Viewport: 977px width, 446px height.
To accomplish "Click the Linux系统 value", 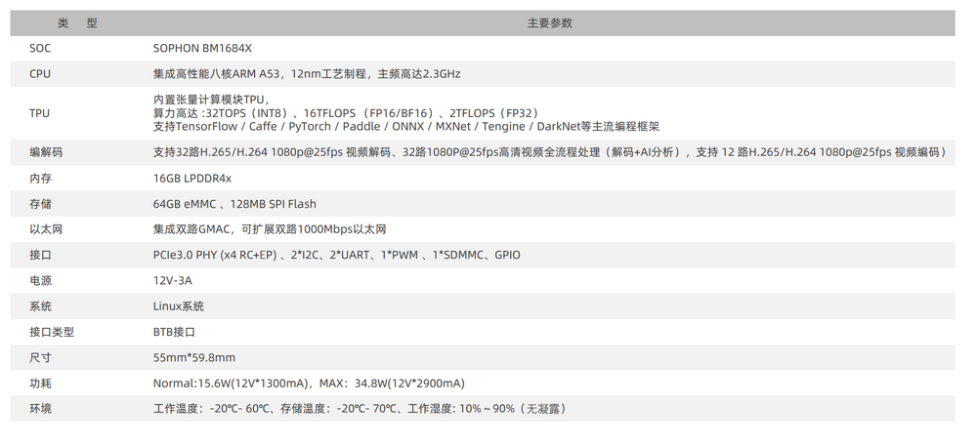I will (x=178, y=306).
